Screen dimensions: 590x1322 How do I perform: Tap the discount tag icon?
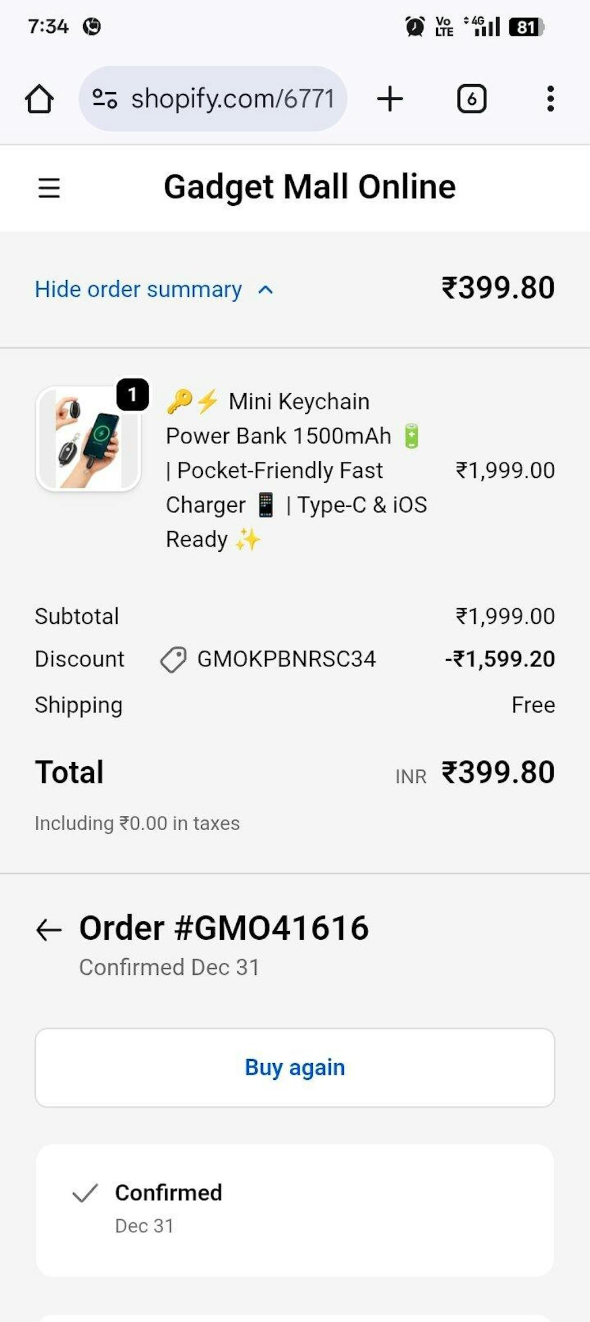point(173,660)
